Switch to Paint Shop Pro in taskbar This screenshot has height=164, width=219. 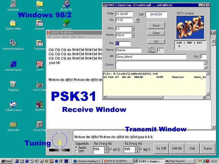[180, 161]
